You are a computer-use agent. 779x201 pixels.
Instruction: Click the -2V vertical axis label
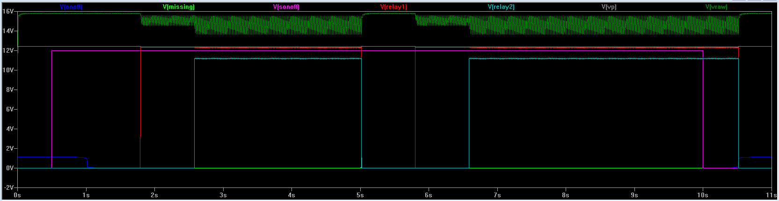9,187
